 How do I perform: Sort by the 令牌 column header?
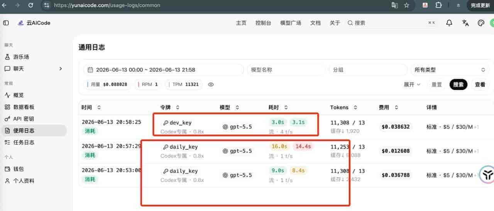click(170, 108)
